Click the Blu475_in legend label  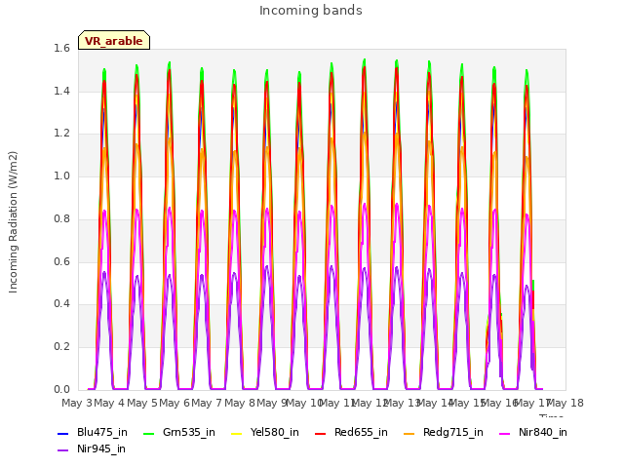[102, 433]
